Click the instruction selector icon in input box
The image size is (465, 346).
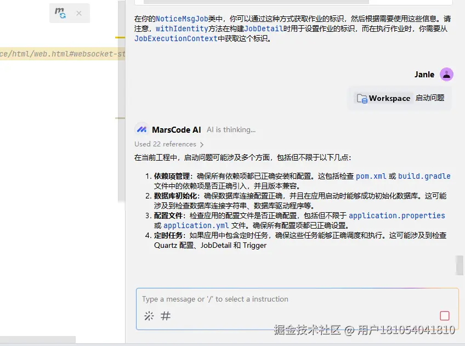pyautogui.click(x=148, y=316)
